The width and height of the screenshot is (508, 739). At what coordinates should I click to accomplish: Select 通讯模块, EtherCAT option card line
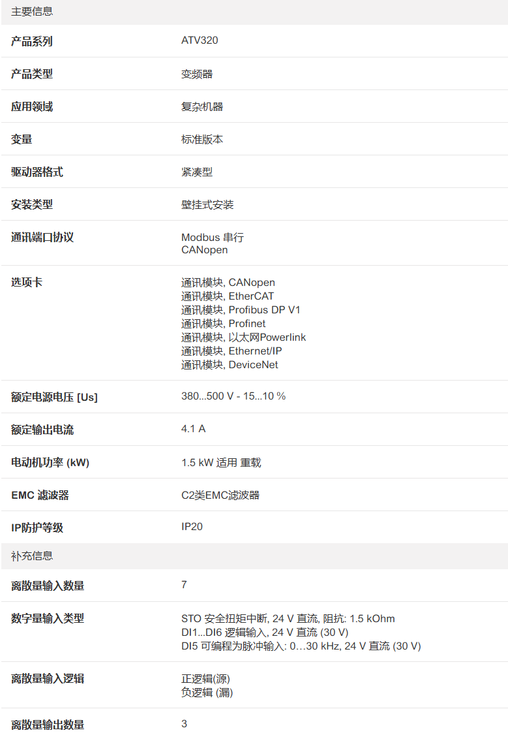pos(228,296)
